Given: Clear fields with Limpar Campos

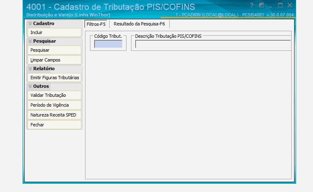Looking at the screenshot, I should (54, 60).
